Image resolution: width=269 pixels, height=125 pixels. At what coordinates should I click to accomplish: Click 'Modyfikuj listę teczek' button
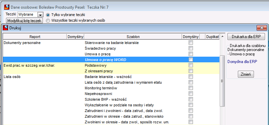(24, 21)
